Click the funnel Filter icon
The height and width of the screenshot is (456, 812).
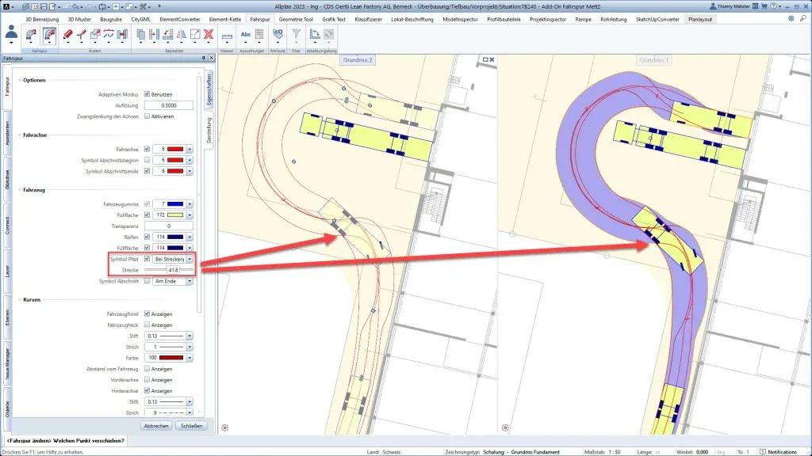click(296, 34)
